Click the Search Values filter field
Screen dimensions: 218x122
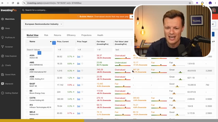tap(40, 50)
